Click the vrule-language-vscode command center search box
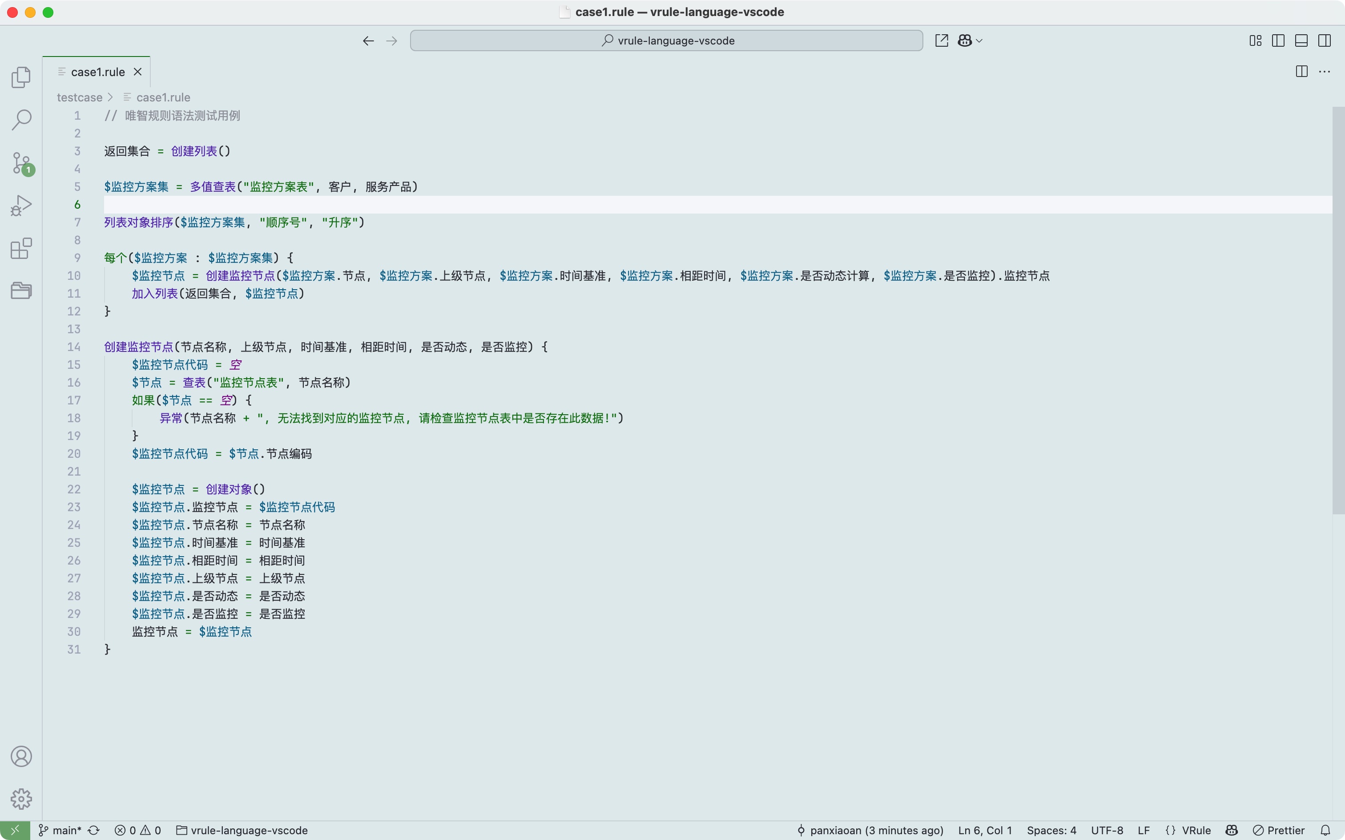Image resolution: width=1345 pixels, height=840 pixels. click(666, 40)
